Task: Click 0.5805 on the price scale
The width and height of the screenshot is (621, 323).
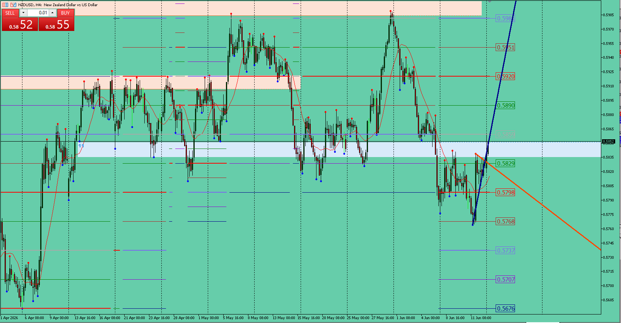Action: pos(609,186)
